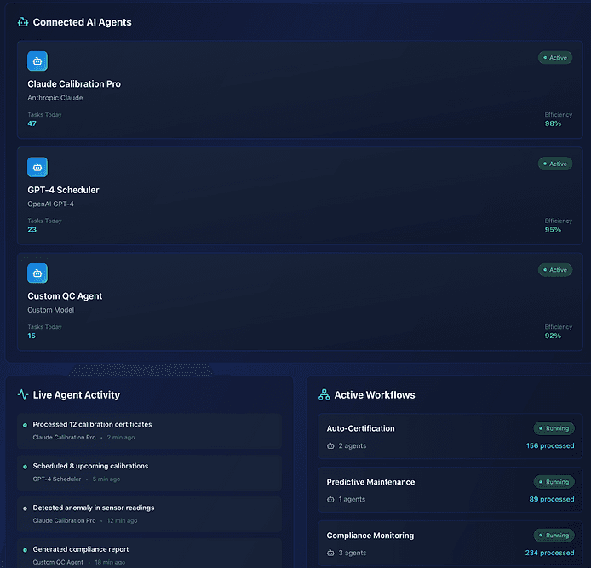
Task: Click the robot icon beside Connected AI Agents
Action: point(23,22)
